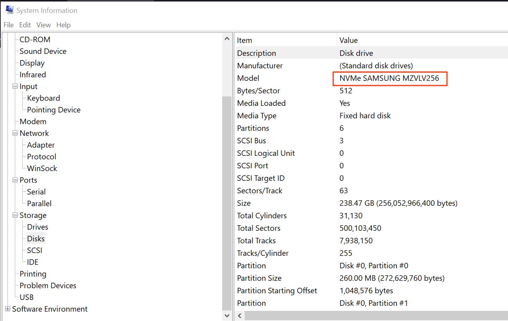Open the Help menu
The width and height of the screenshot is (508, 321).
pyautogui.click(x=63, y=25)
